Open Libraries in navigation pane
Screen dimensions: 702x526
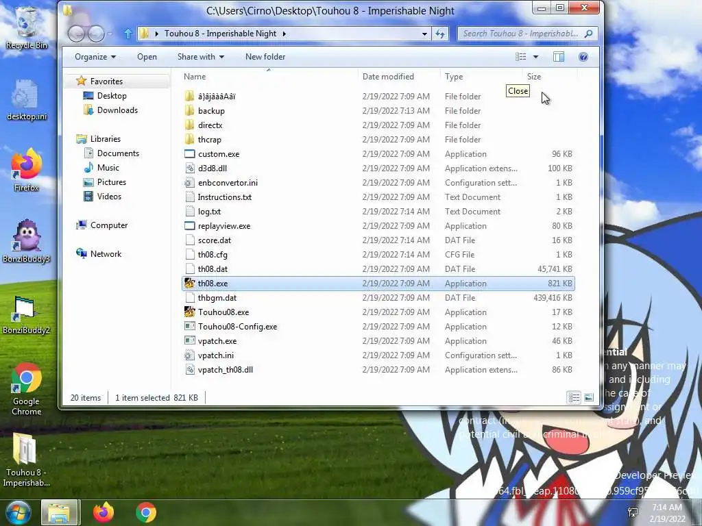[105, 138]
